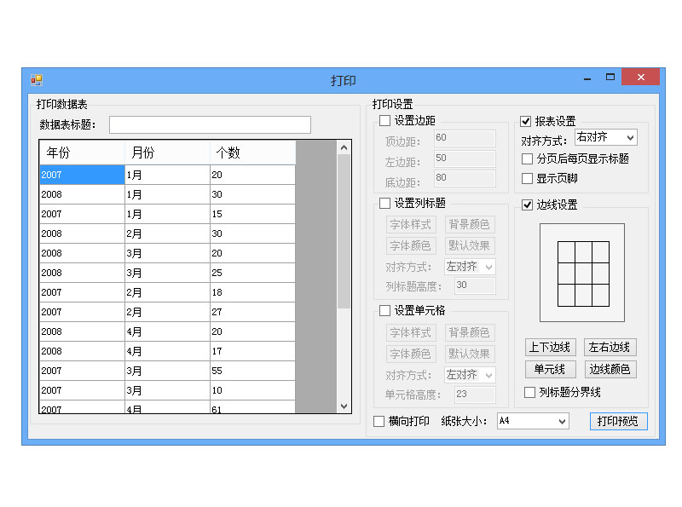This screenshot has width=682, height=507.
Task: Click the 左边距 field showing 50
Action: coord(465,158)
